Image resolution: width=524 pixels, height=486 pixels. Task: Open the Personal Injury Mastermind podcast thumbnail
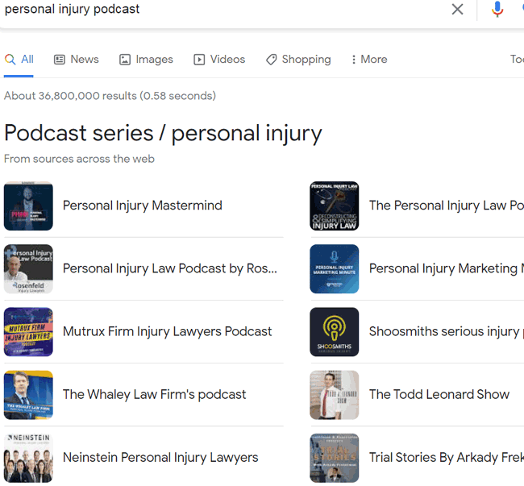pyautogui.click(x=28, y=206)
